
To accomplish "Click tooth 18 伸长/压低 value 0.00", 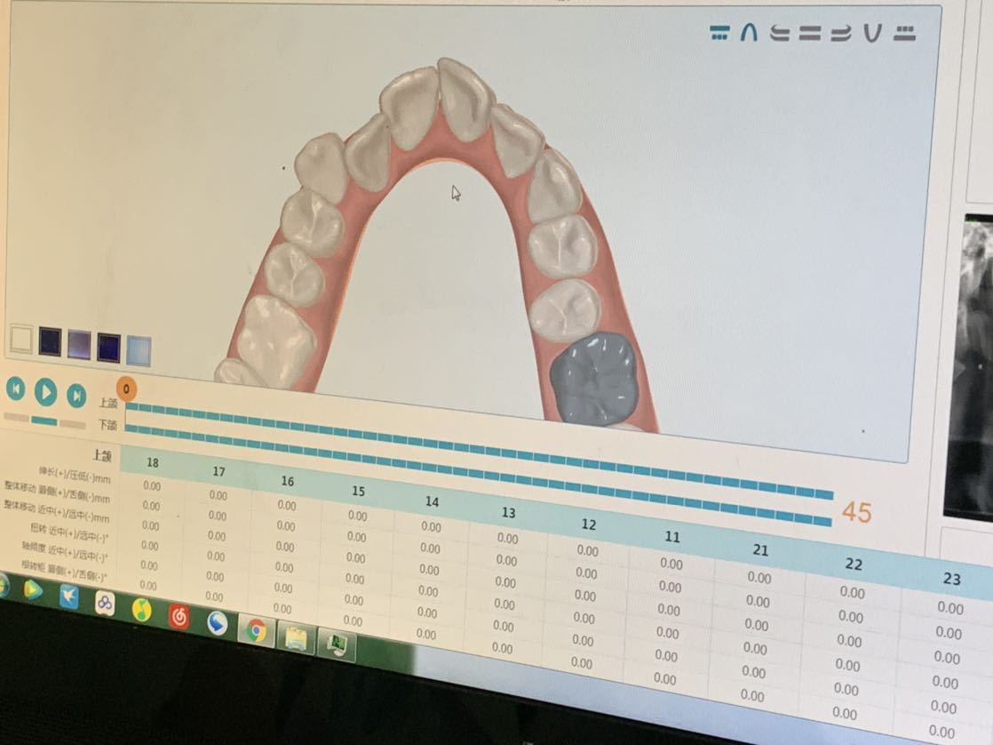I will [x=152, y=485].
